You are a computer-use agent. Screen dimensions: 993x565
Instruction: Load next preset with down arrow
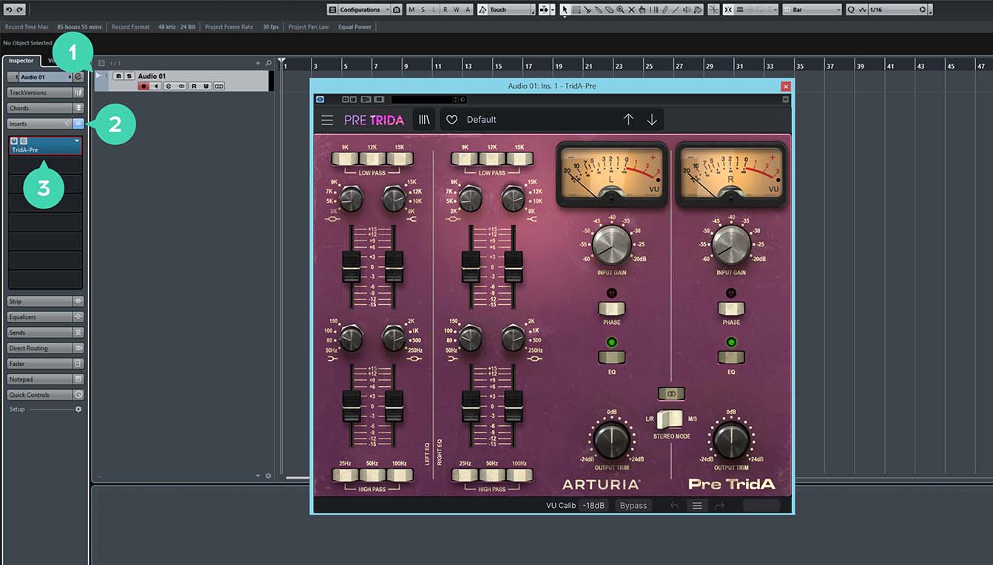coord(652,120)
